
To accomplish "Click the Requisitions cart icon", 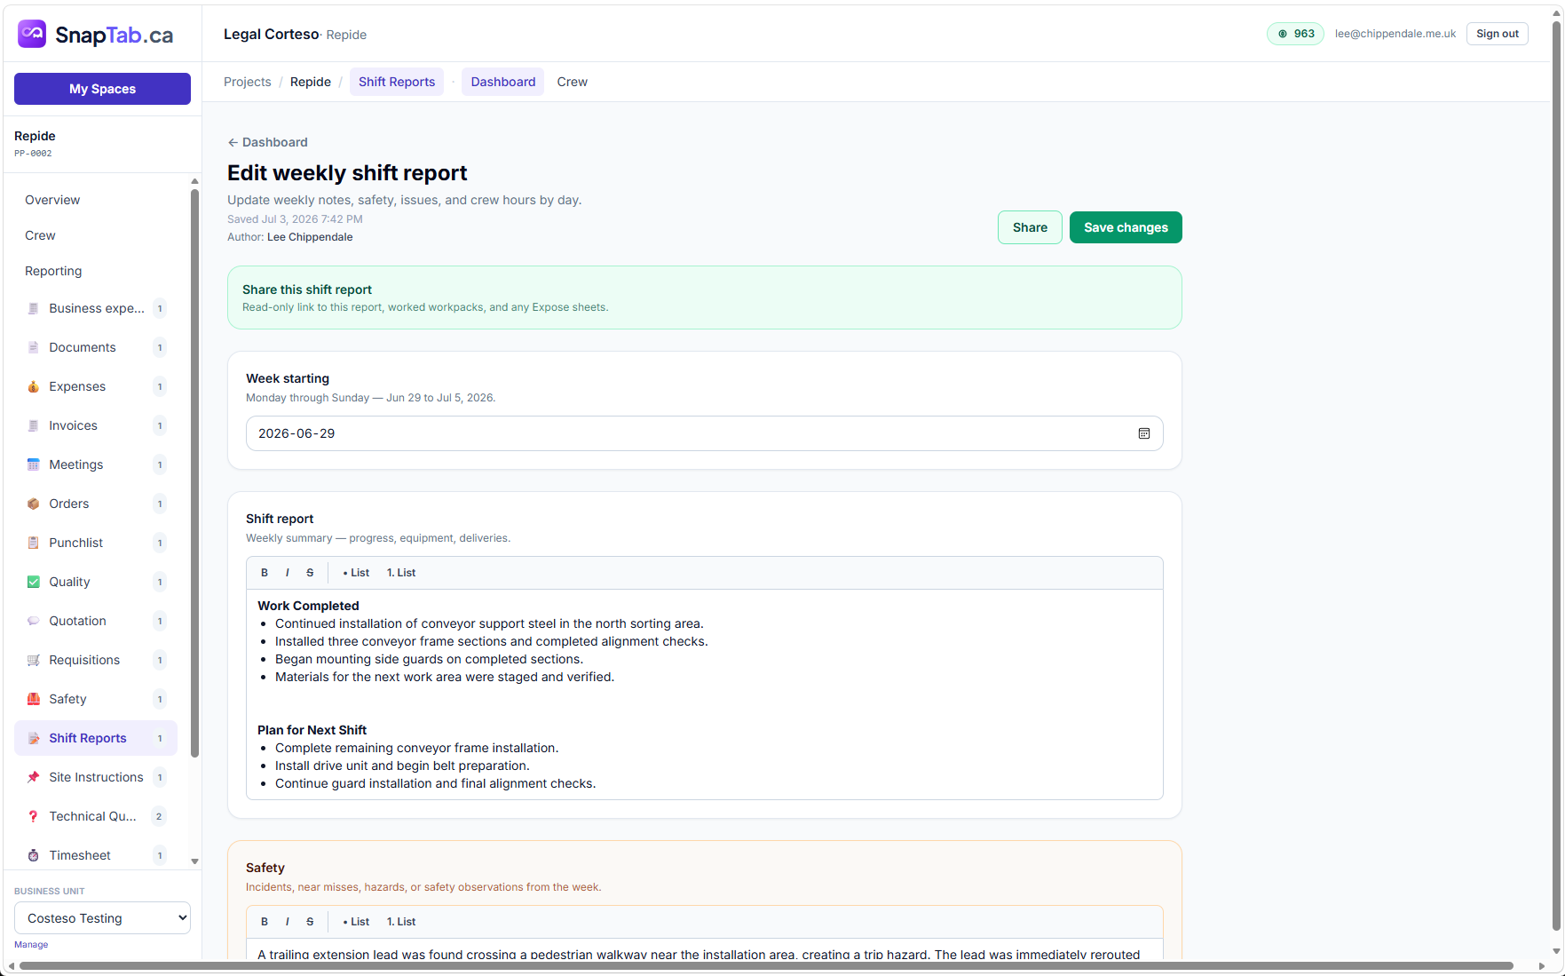I will [33, 660].
